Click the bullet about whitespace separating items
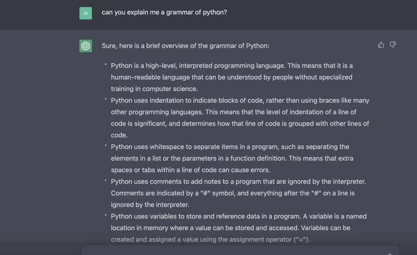 click(x=232, y=158)
